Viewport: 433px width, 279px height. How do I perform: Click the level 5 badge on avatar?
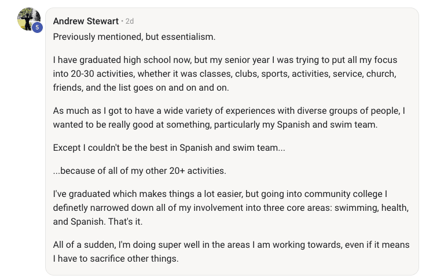[x=37, y=27]
